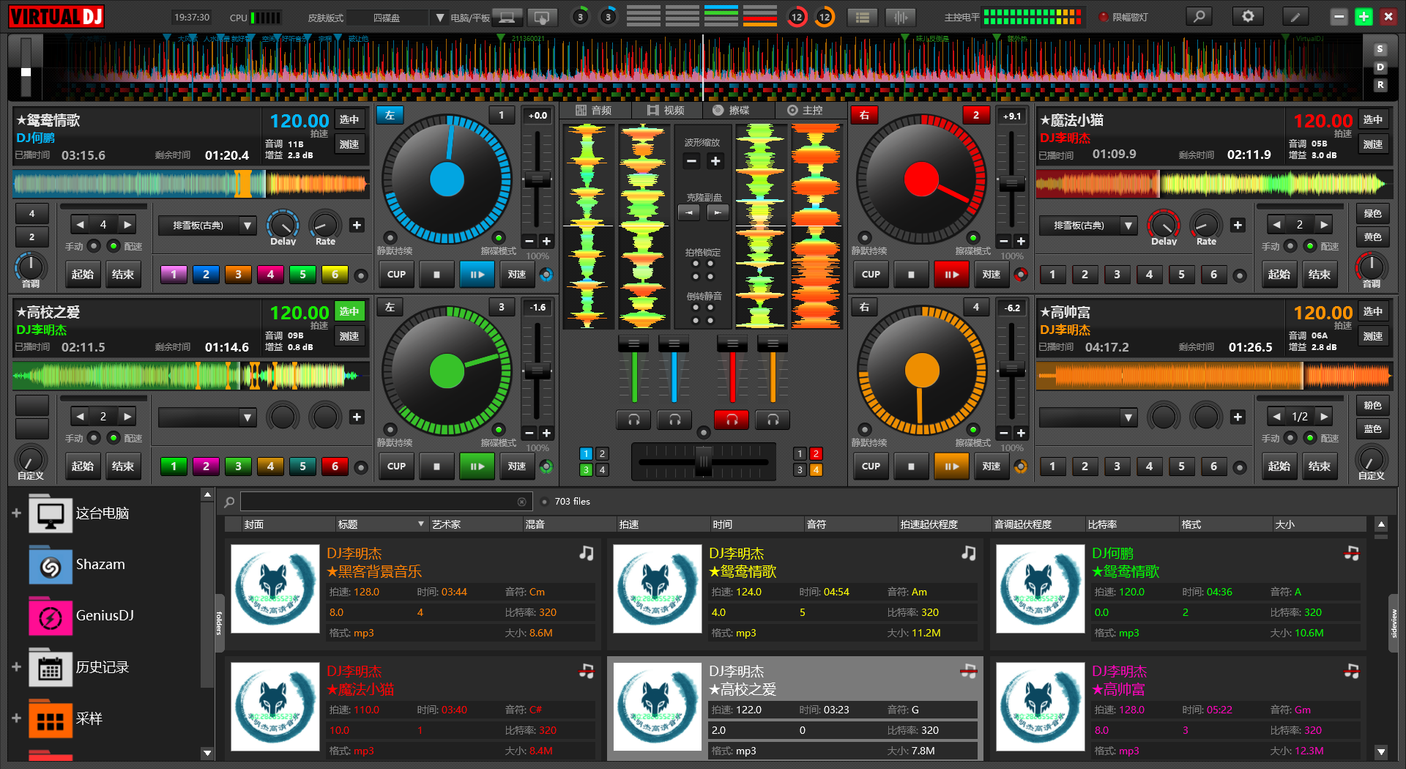
Task: Adjust the crossfader slider
Action: (704, 461)
